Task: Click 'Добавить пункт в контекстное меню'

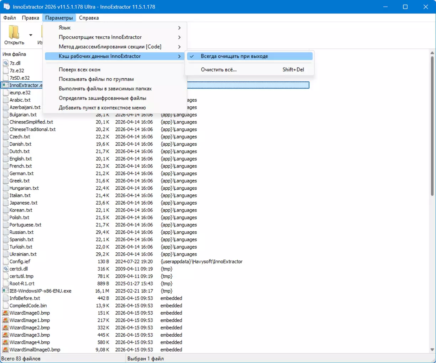Action: [x=102, y=108]
